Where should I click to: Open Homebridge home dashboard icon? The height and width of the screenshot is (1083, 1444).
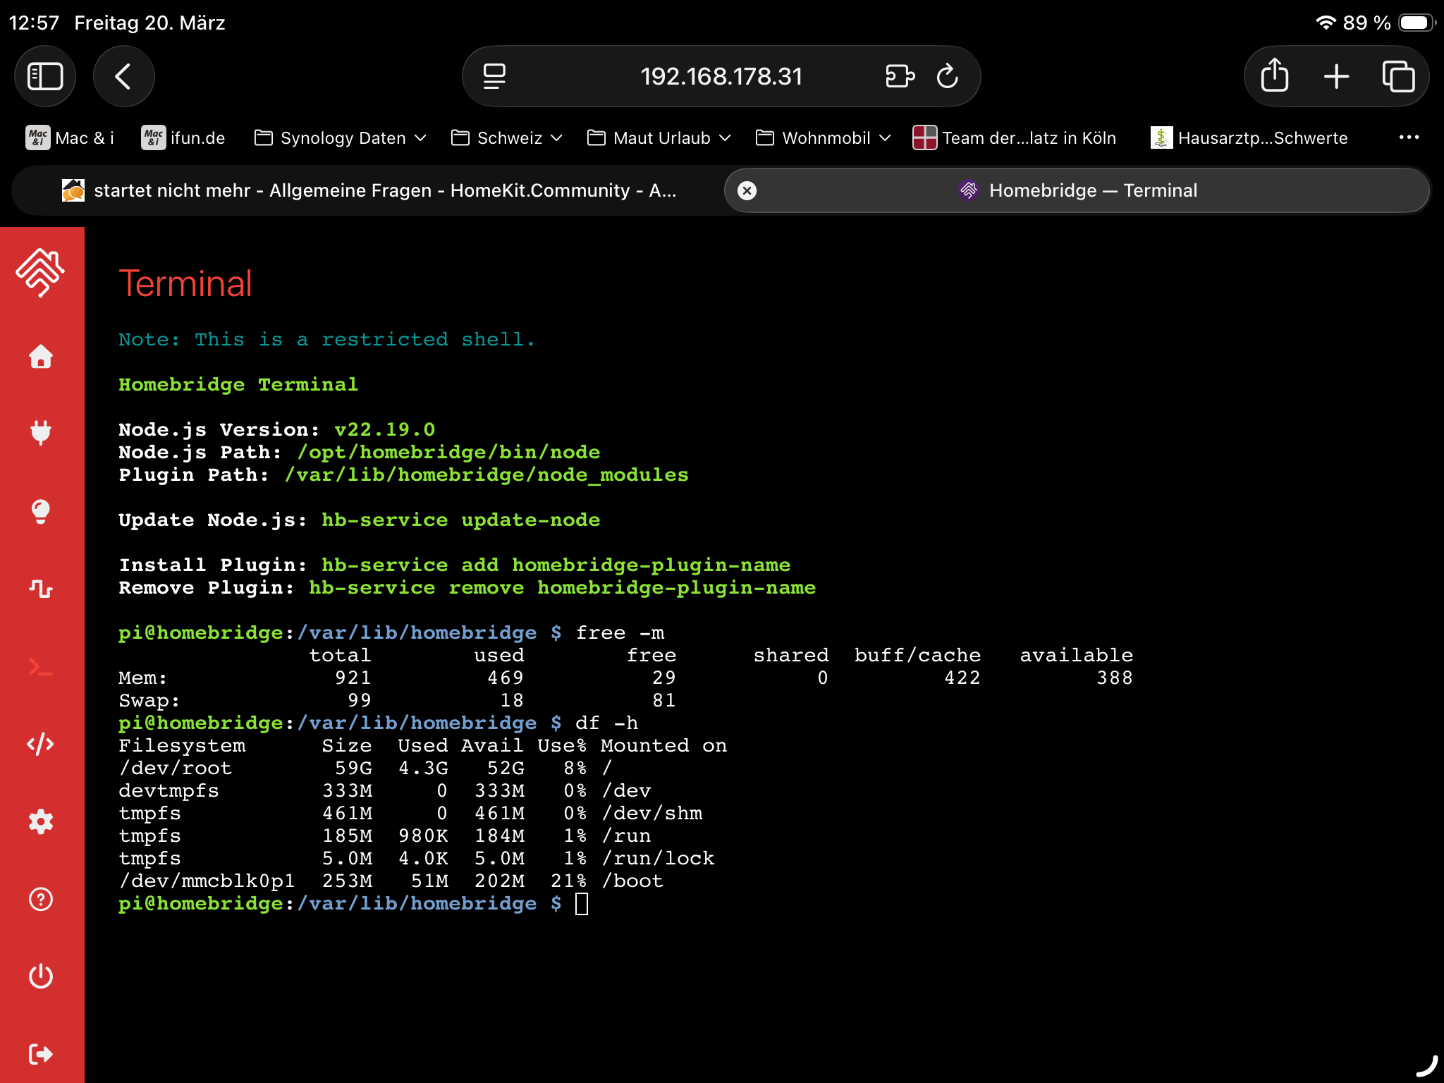tap(41, 357)
